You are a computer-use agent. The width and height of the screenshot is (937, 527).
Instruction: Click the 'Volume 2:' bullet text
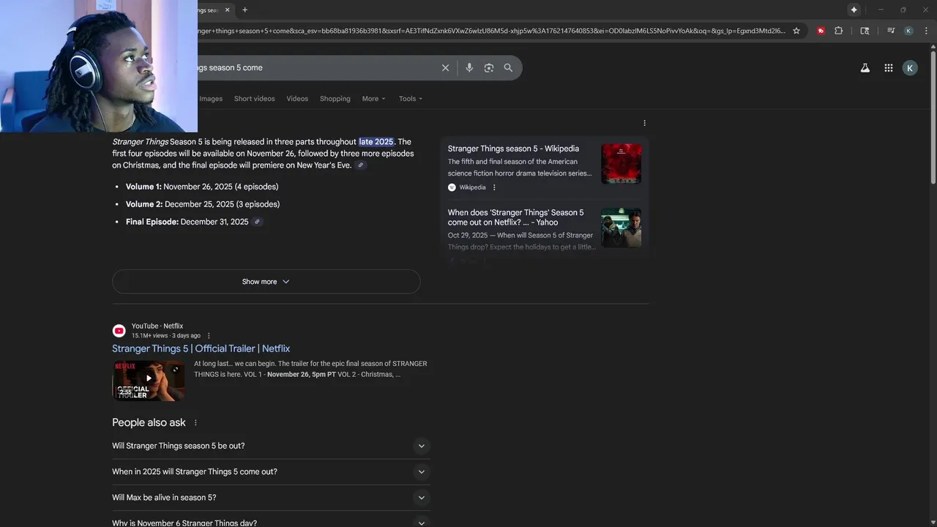tap(144, 204)
